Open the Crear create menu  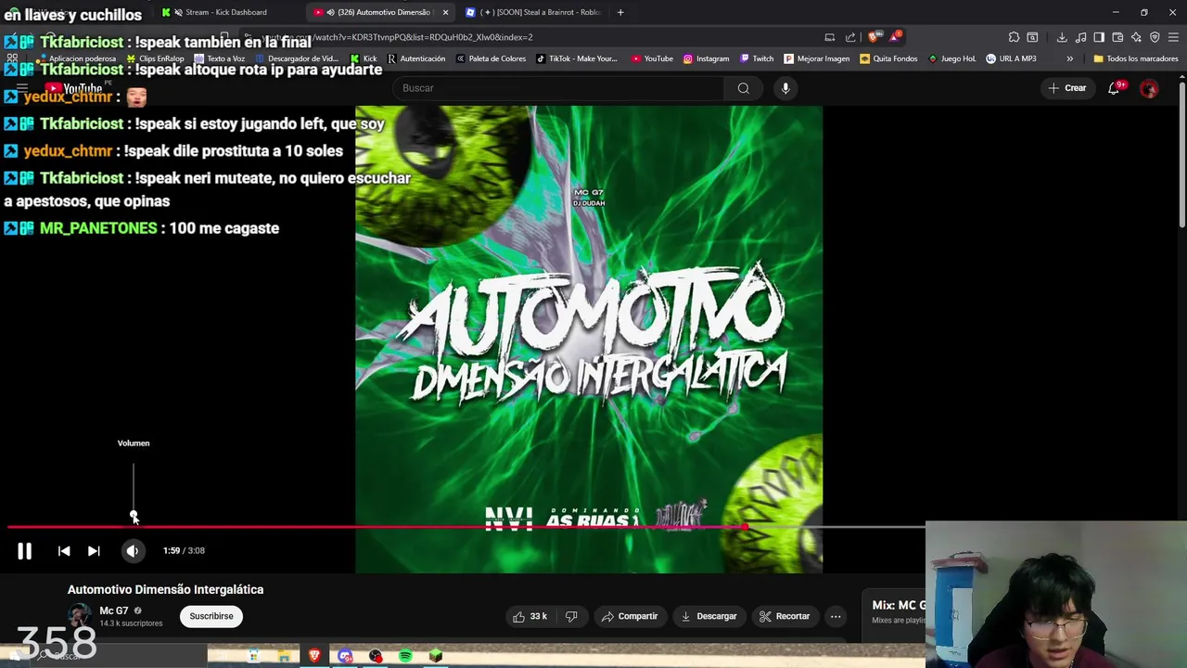(1066, 88)
